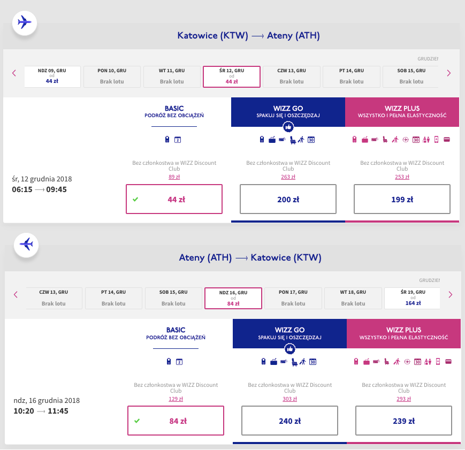
Task: Click the seat selection icon under return WIZZ GO
Action: (x=294, y=362)
